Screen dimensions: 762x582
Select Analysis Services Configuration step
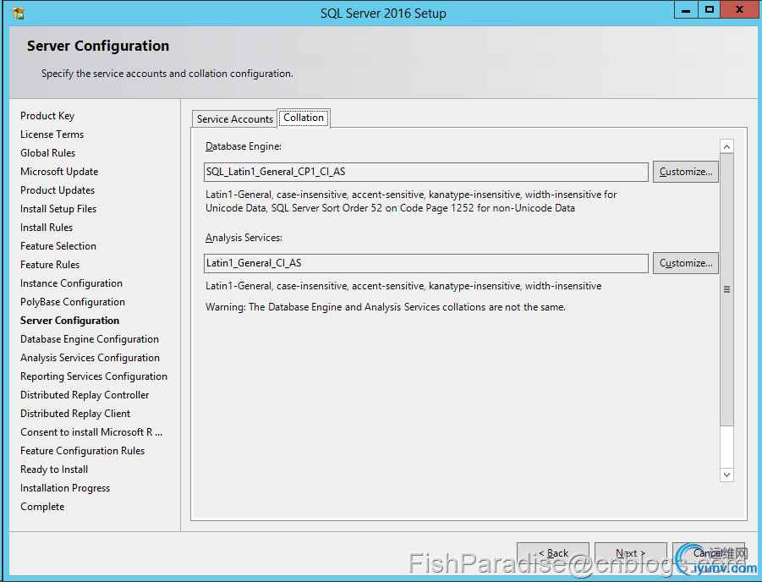[90, 358]
